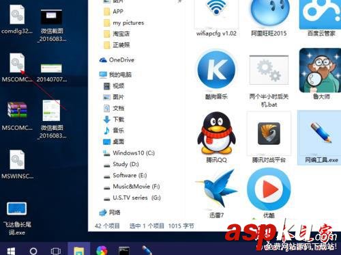
Task: Open 下载 in navigation pane
Action: pyautogui.click(x=114, y=120)
